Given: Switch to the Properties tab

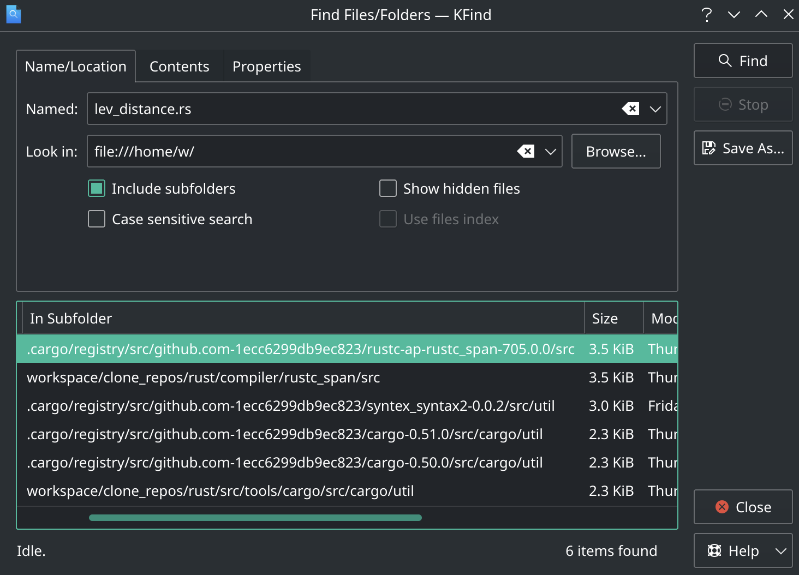Looking at the screenshot, I should click(x=266, y=67).
